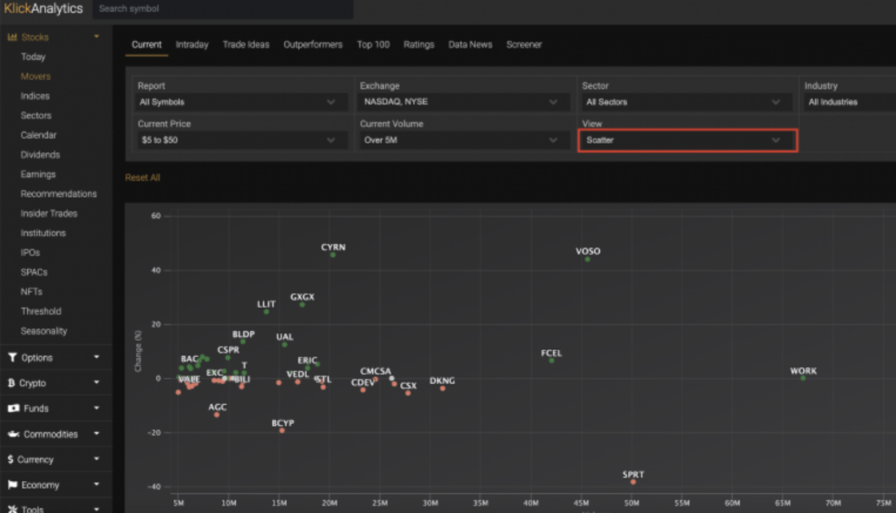896x513 pixels.
Task: Click the Funds money icon
Action: click(13, 408)
